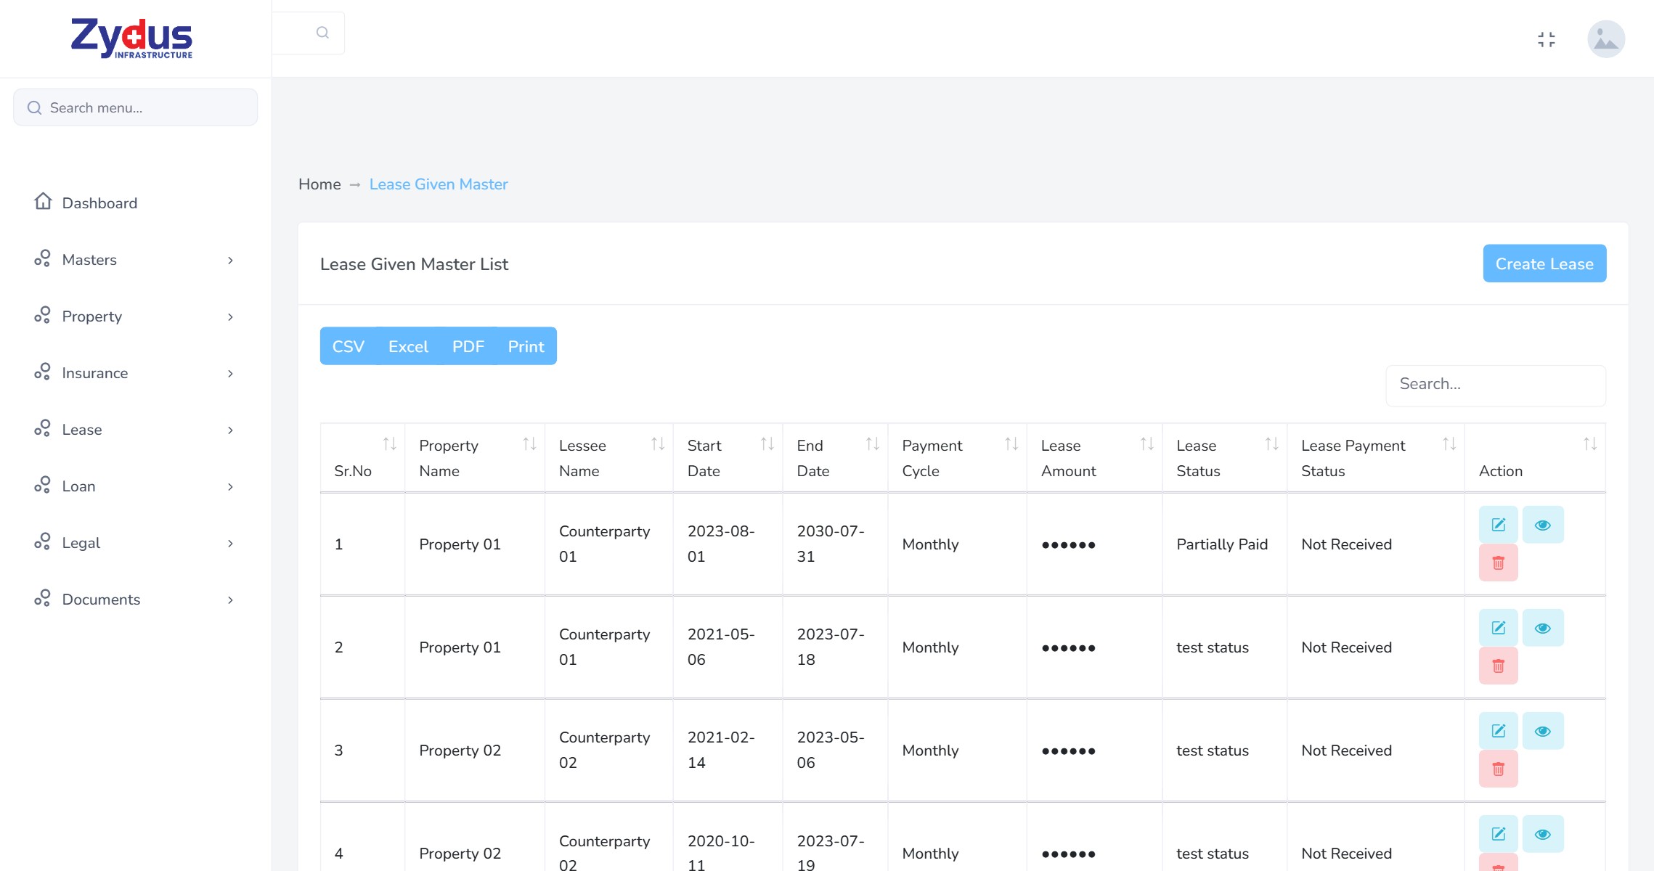Click the Lease Given Master breadcrumb
This screenshot has width=1654, height=871.
click(x=439, y=184)
